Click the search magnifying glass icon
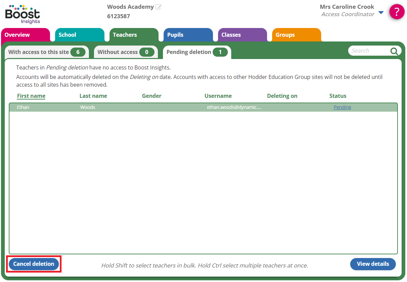The height and width of the screenshot is (282, 407). (394, 51)
